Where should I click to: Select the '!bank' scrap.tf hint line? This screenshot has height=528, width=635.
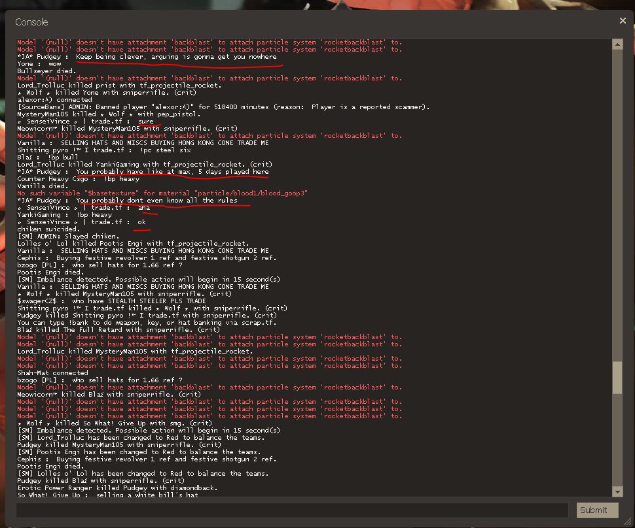[x=147, y=323]
